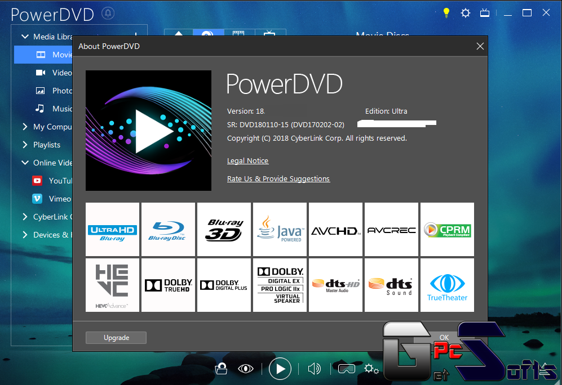The image size is (562, 385).
Task: Click the Dolby Digital EX Pro Logic tile
Action: point(280,285)
